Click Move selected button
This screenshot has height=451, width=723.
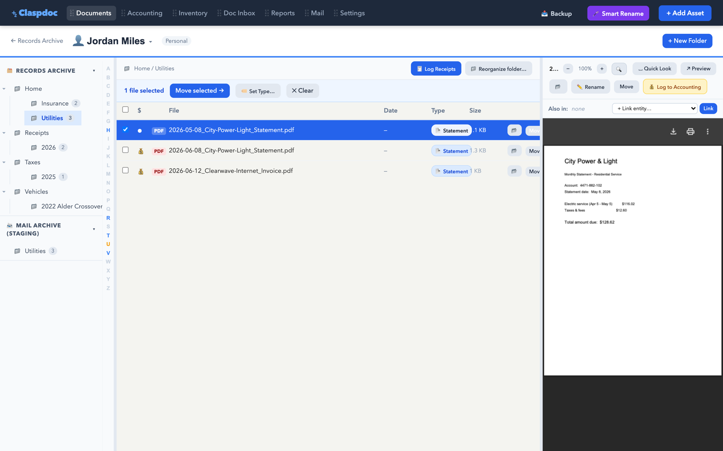(x=200, y=91)
